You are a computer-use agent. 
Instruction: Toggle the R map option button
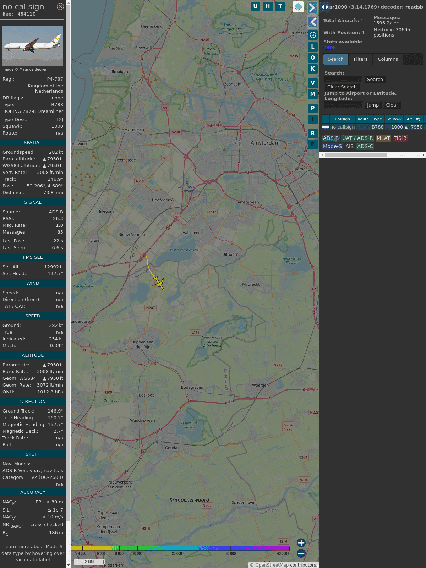(x=313, y=133)
